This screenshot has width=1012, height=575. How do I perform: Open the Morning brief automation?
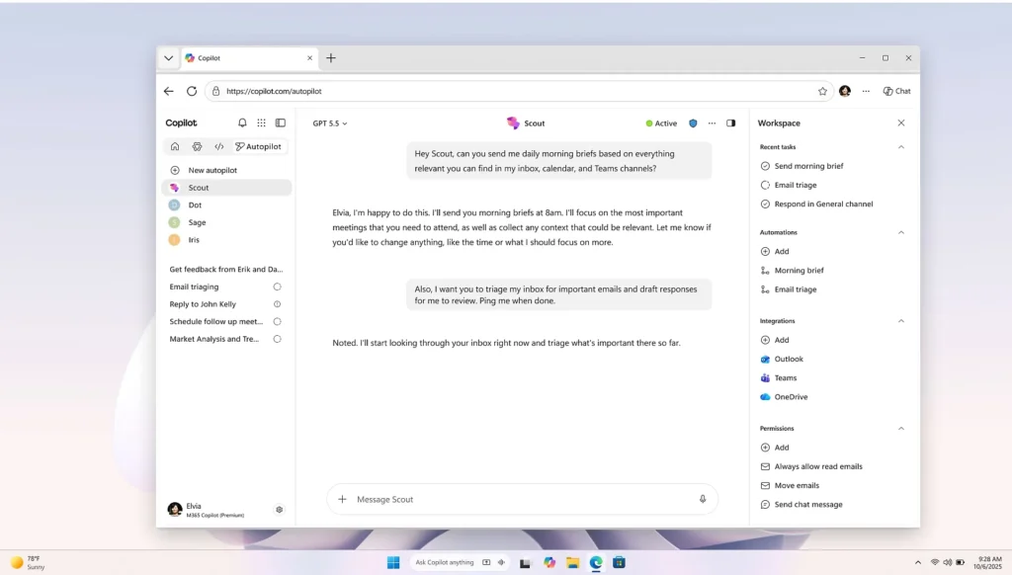tap(793, 271)
